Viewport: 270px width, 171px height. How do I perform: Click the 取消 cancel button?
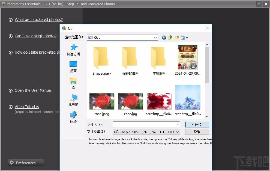coord(197,132)
